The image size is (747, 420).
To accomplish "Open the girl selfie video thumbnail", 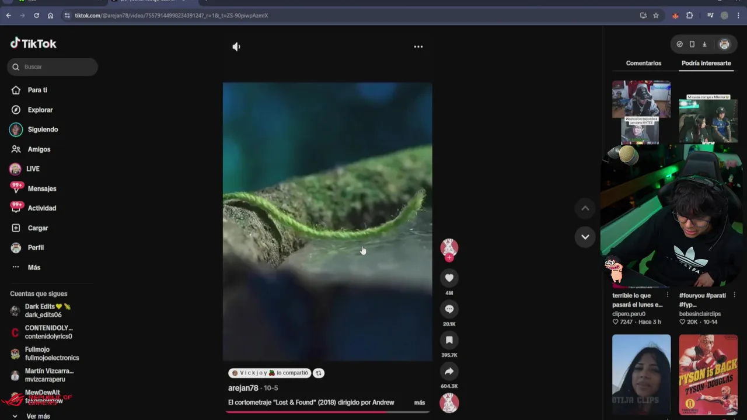I will (x=641, y=374).
